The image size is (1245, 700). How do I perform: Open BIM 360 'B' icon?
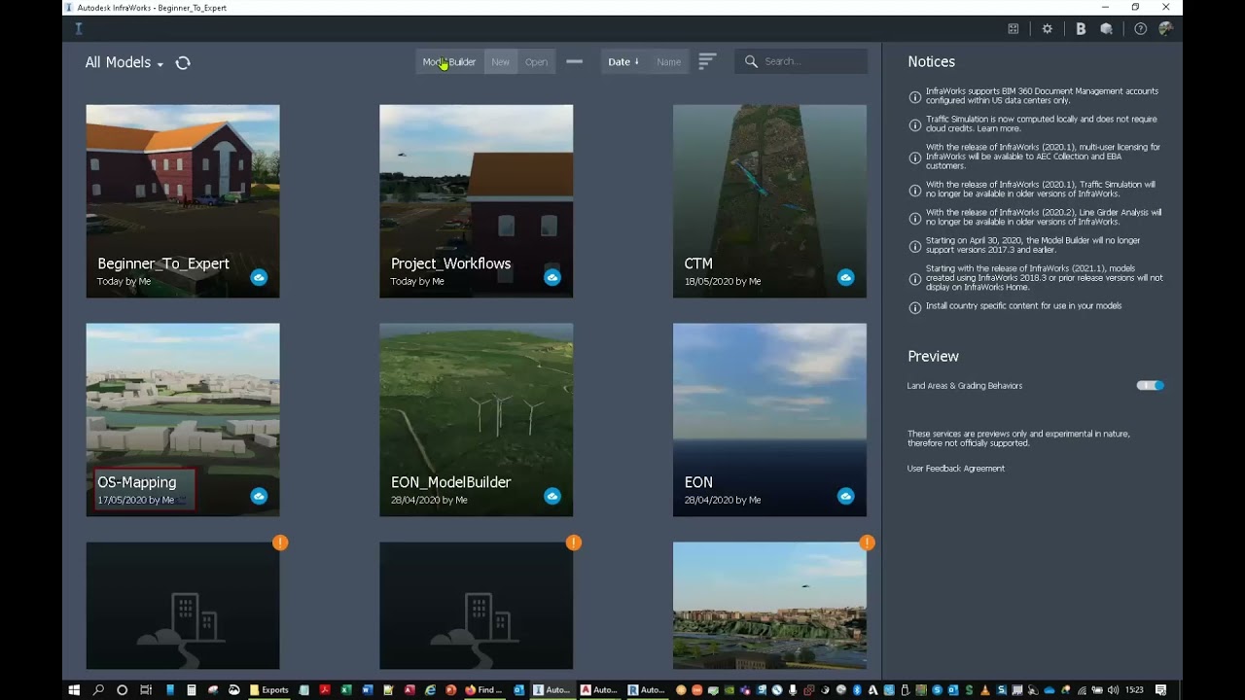click(1081, 29)
